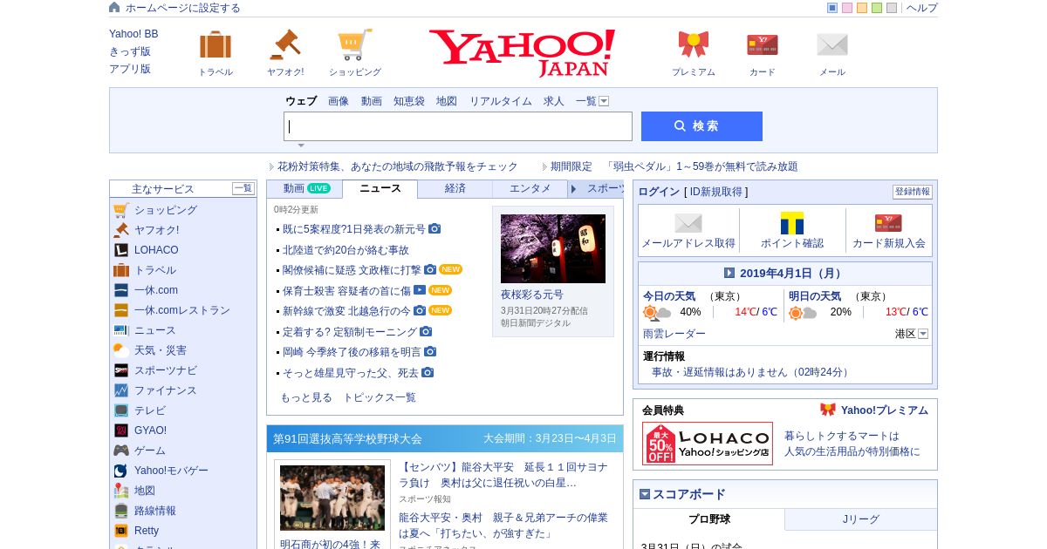
Task: Click カード新規入会 card icon
Action: (x=888, y=223)
